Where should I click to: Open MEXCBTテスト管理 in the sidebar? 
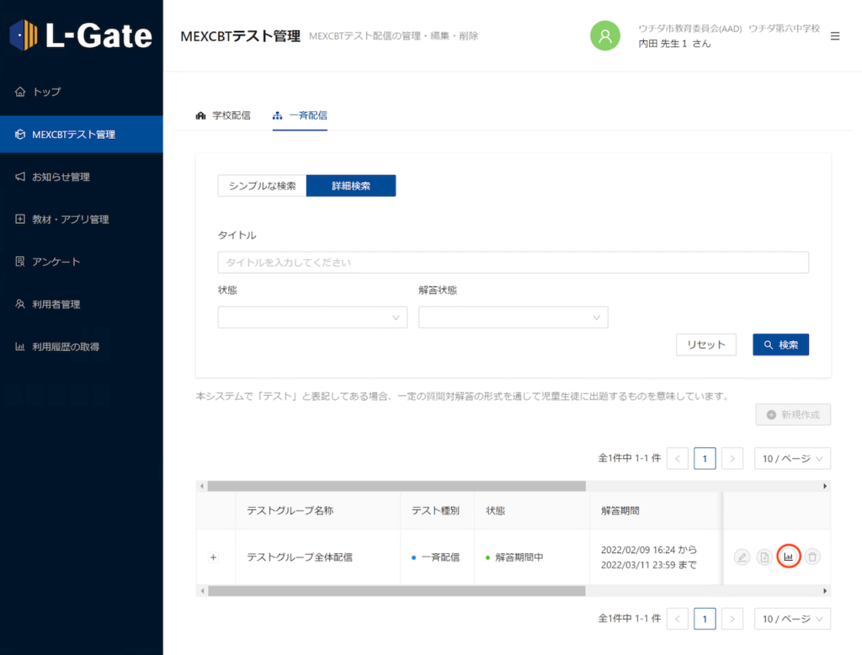click(82, 134)
